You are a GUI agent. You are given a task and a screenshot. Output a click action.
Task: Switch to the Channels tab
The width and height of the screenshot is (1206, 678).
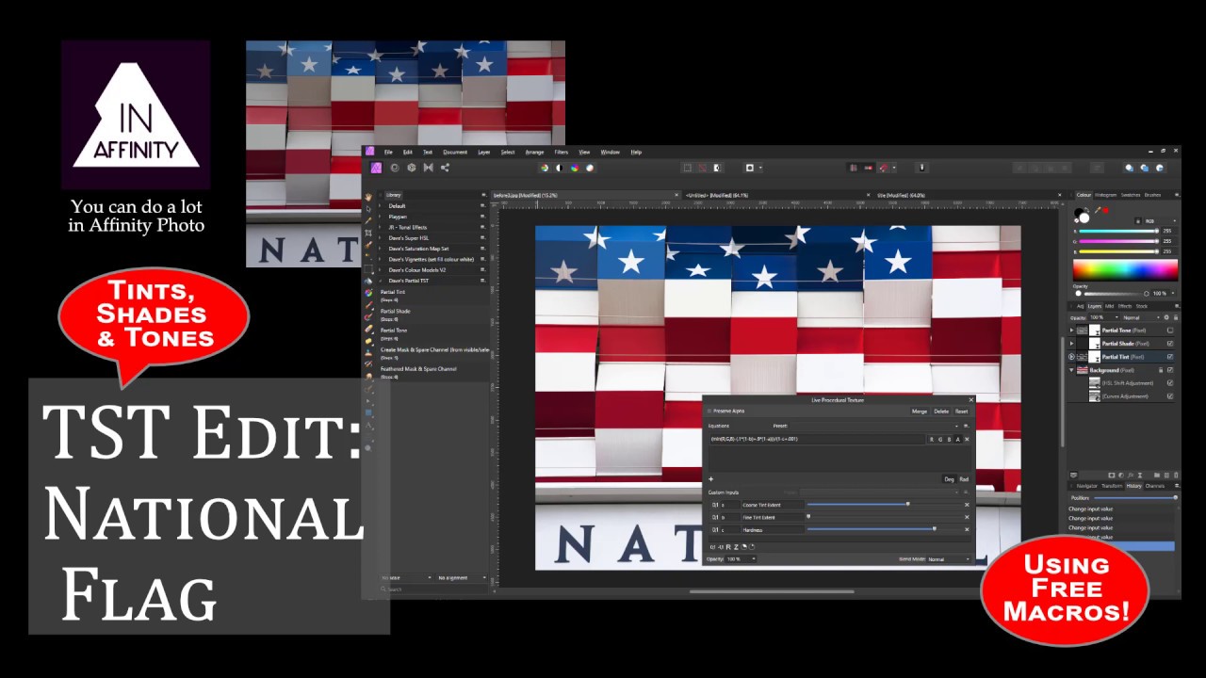point(1154,486)
